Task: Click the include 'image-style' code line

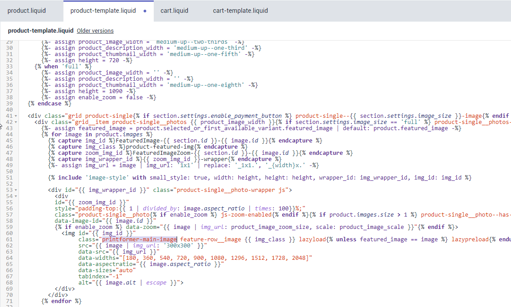Action: [259, 178]
